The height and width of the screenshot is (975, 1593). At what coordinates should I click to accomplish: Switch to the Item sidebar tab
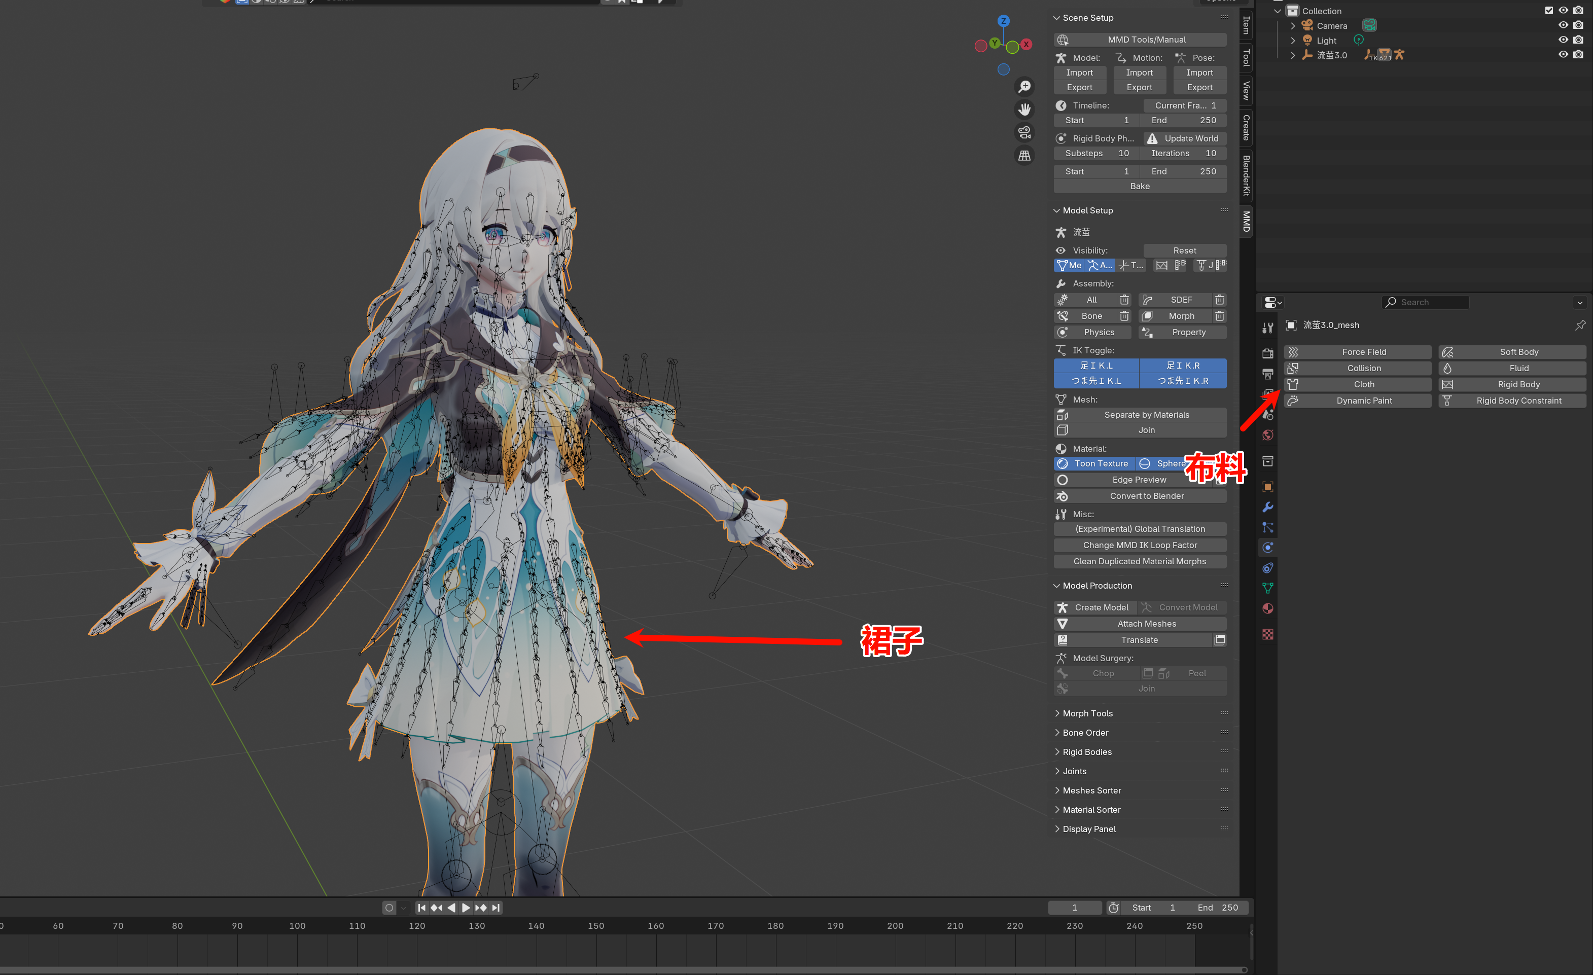(1247, 25)
